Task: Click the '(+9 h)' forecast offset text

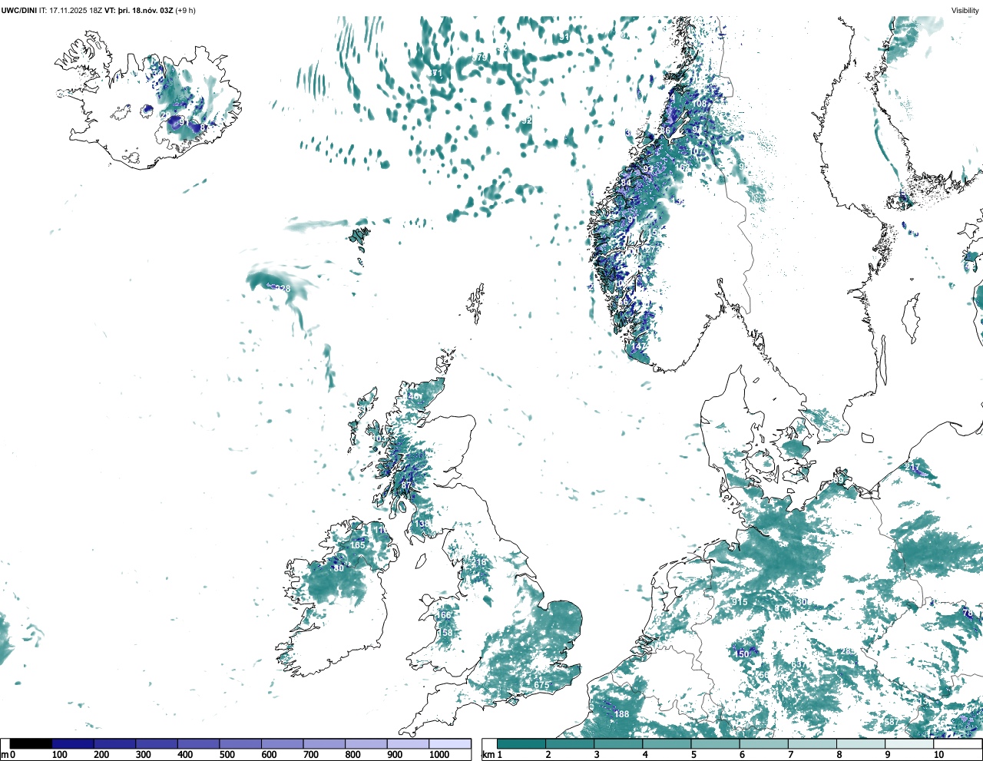Action: pos(185,11)
